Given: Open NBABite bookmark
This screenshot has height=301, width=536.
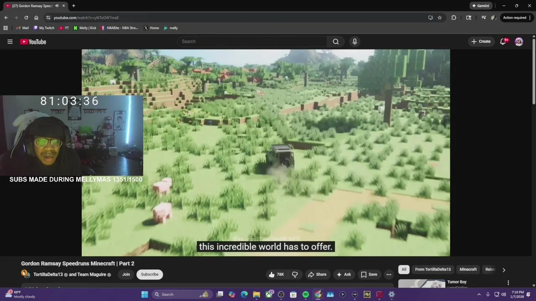Looking at the screenshot, I should [119, 28].
